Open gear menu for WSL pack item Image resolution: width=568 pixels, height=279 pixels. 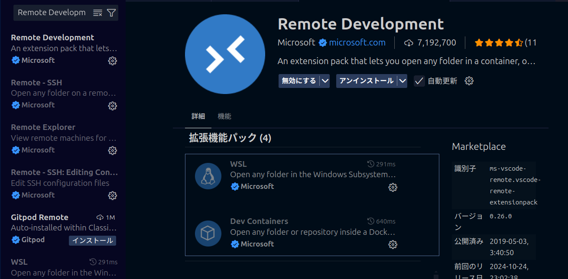(x=393, y=187)
